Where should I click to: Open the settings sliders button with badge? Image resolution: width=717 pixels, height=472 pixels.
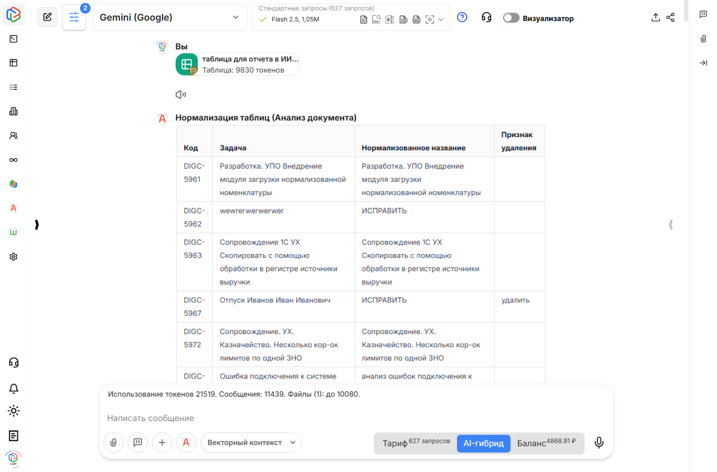tap(74, 17)
